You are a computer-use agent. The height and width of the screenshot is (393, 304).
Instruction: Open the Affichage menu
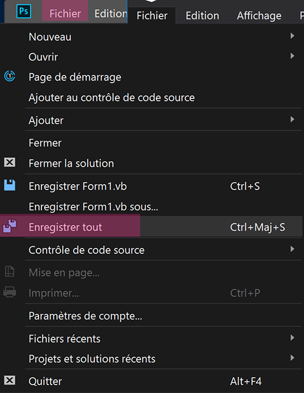[259, 16]
